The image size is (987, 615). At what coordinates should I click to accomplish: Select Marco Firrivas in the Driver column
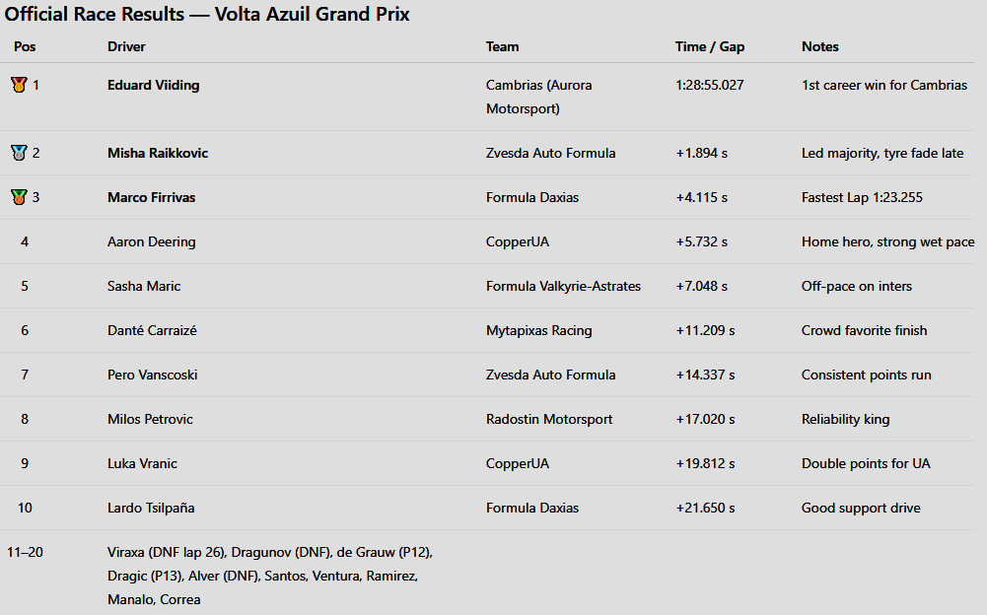coord(151,197)
